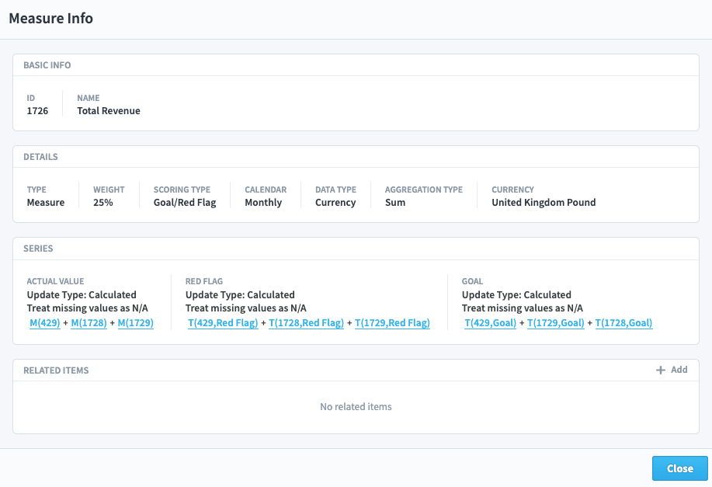Screen dimensions: 712x487
Task: Open the T(429,Goal) threshold link
Action: click(x=490, y=323)
